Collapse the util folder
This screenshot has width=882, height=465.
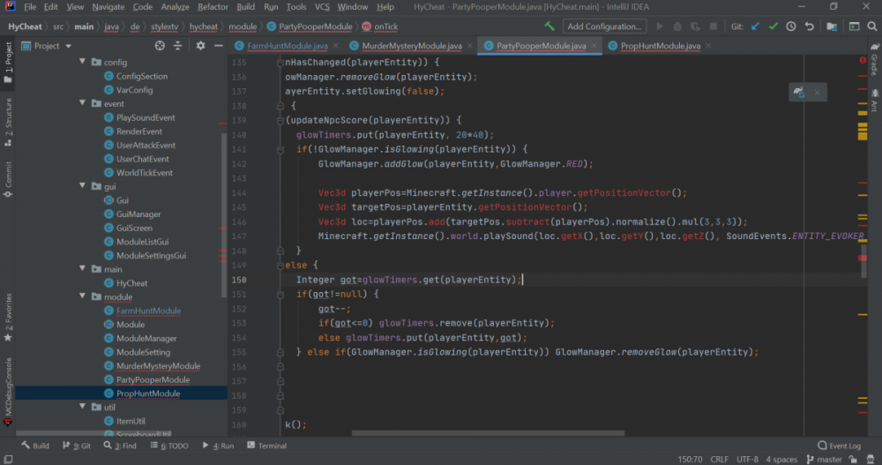pyautogui.click(x=82, y=407)
